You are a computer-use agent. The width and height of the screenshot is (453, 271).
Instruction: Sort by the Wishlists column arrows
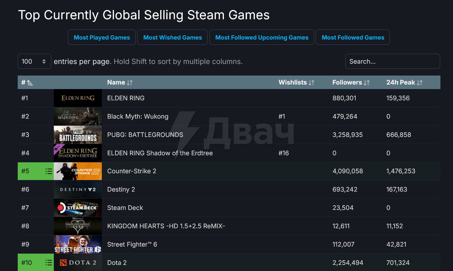311,83
